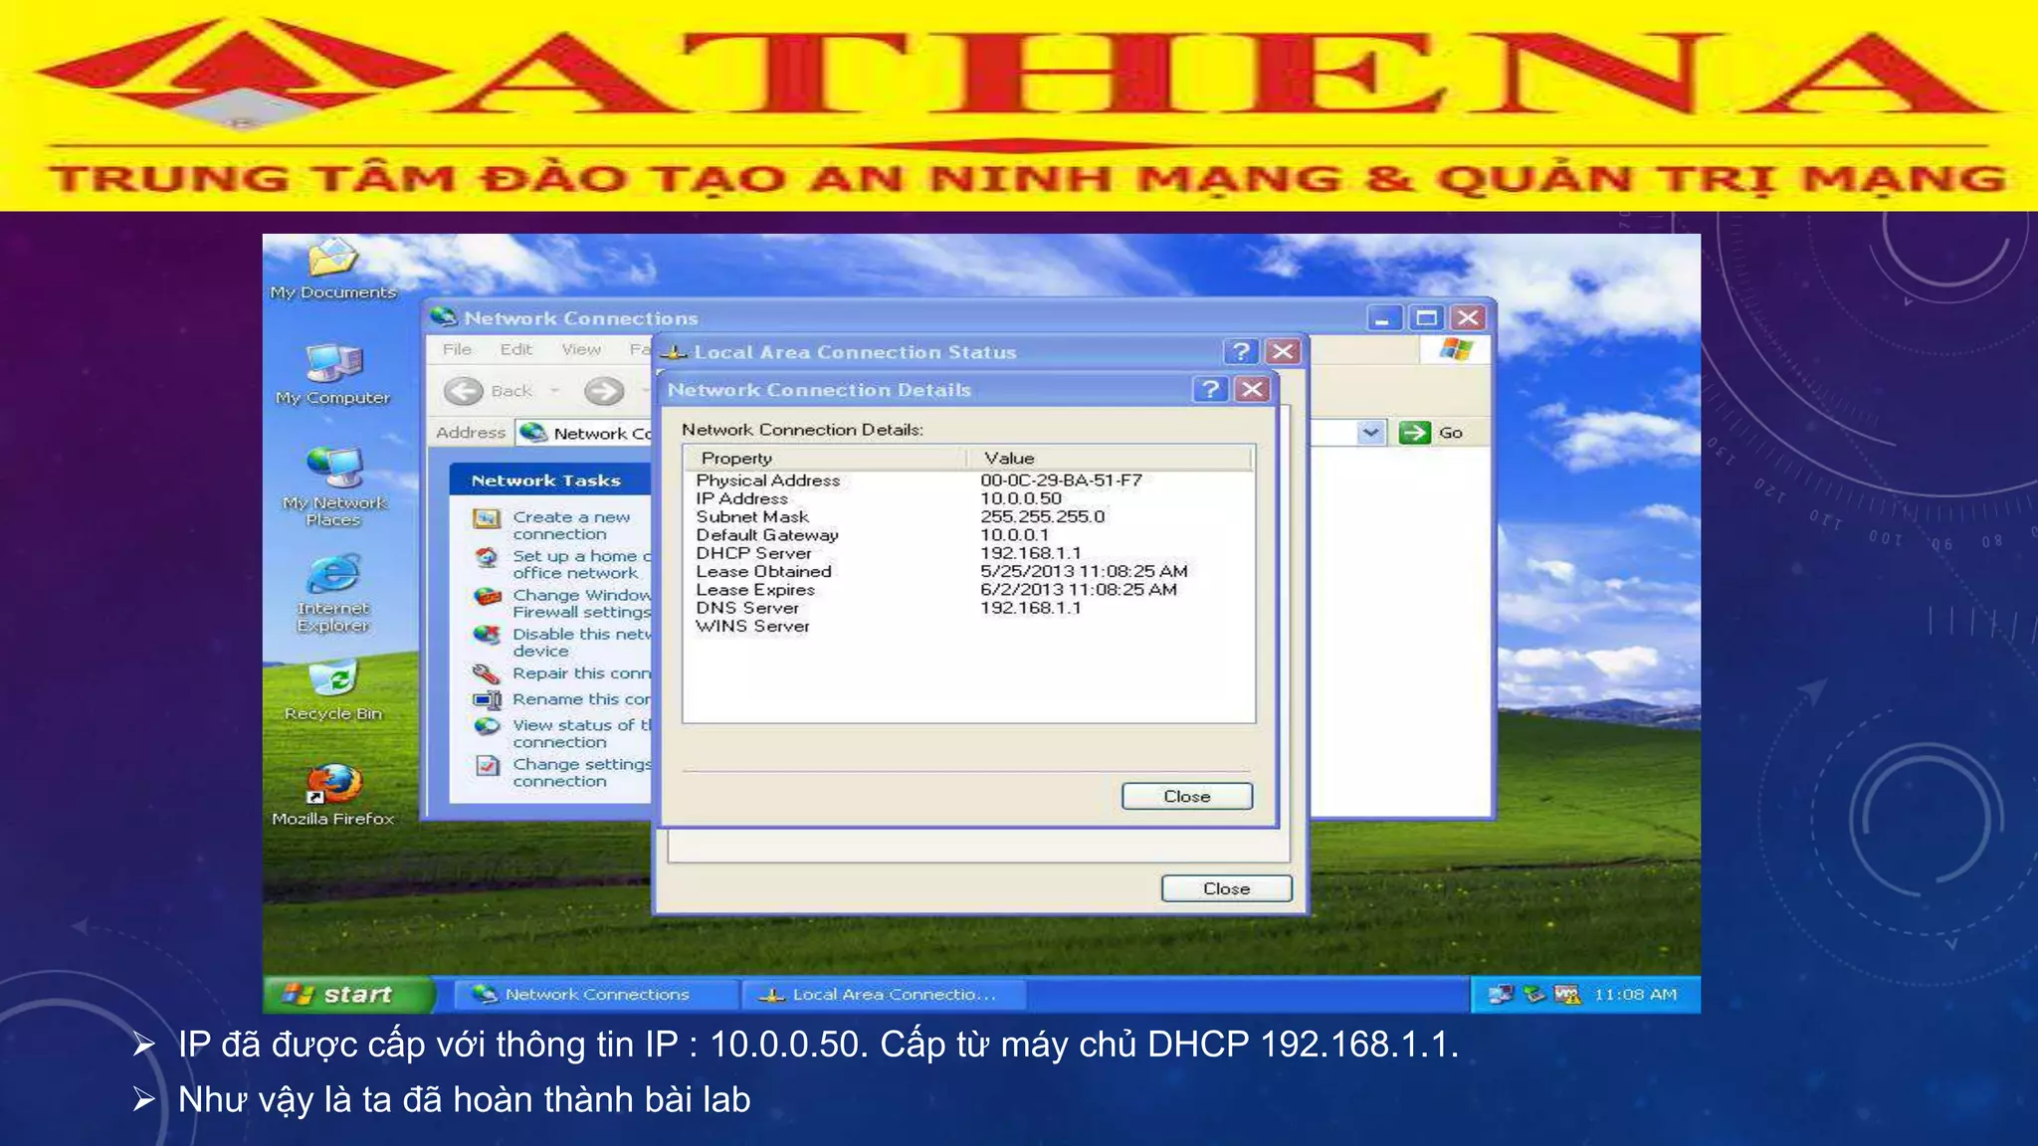Expand the address bar dropdown arrow
Screen dimensions: 2038x1146
[1371, 433]
